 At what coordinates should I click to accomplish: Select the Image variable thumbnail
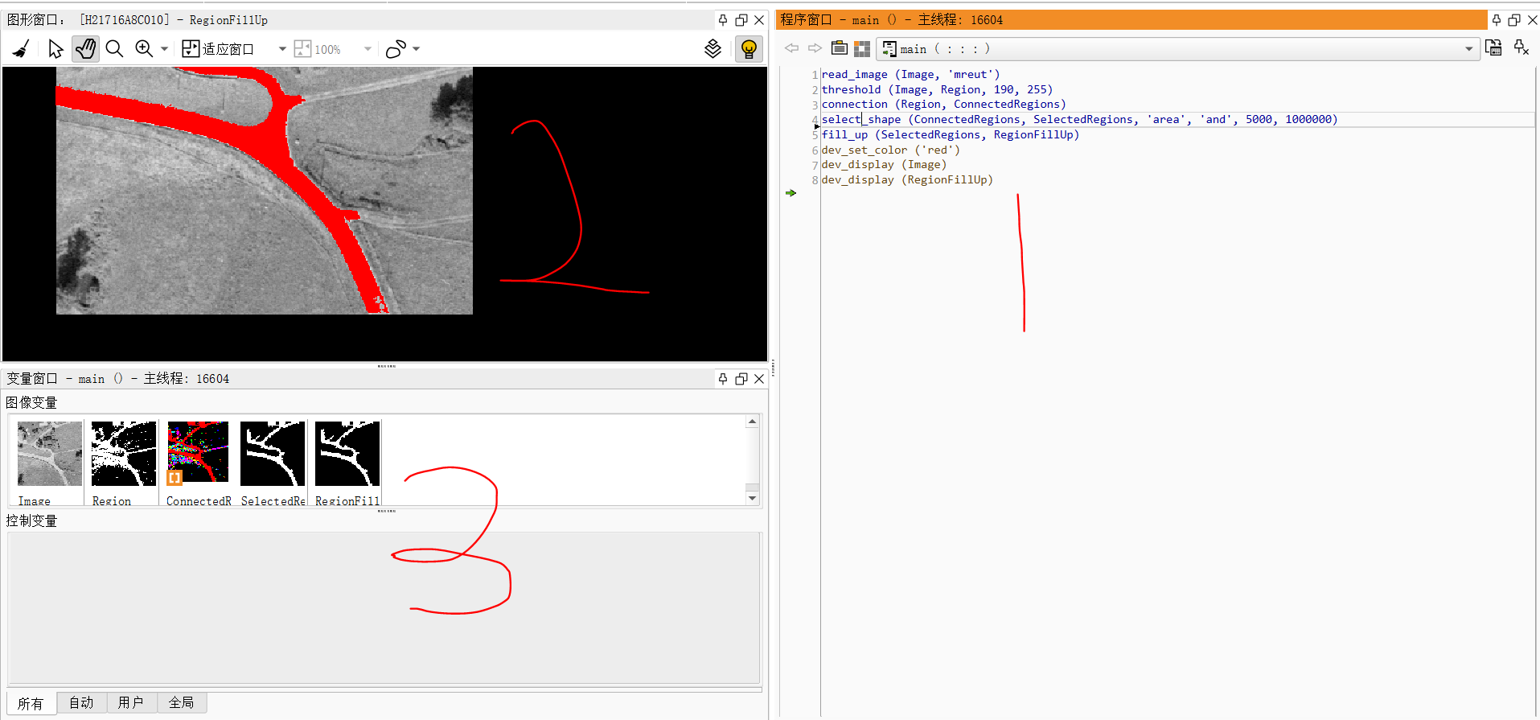pyautogui.click(x=50, y=454)
